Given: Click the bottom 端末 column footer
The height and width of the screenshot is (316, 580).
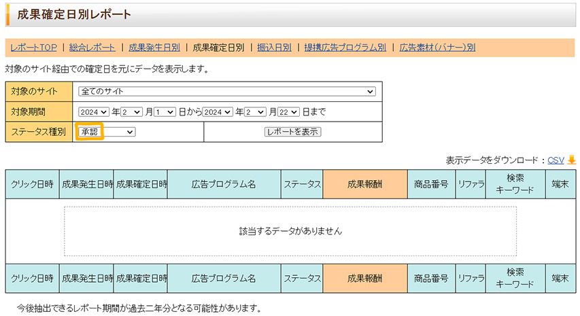Looking at the screenshot, I should (x=560, y=279).
